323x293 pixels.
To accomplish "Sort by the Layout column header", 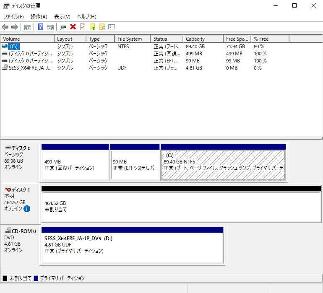I will [x=70, y=39].
